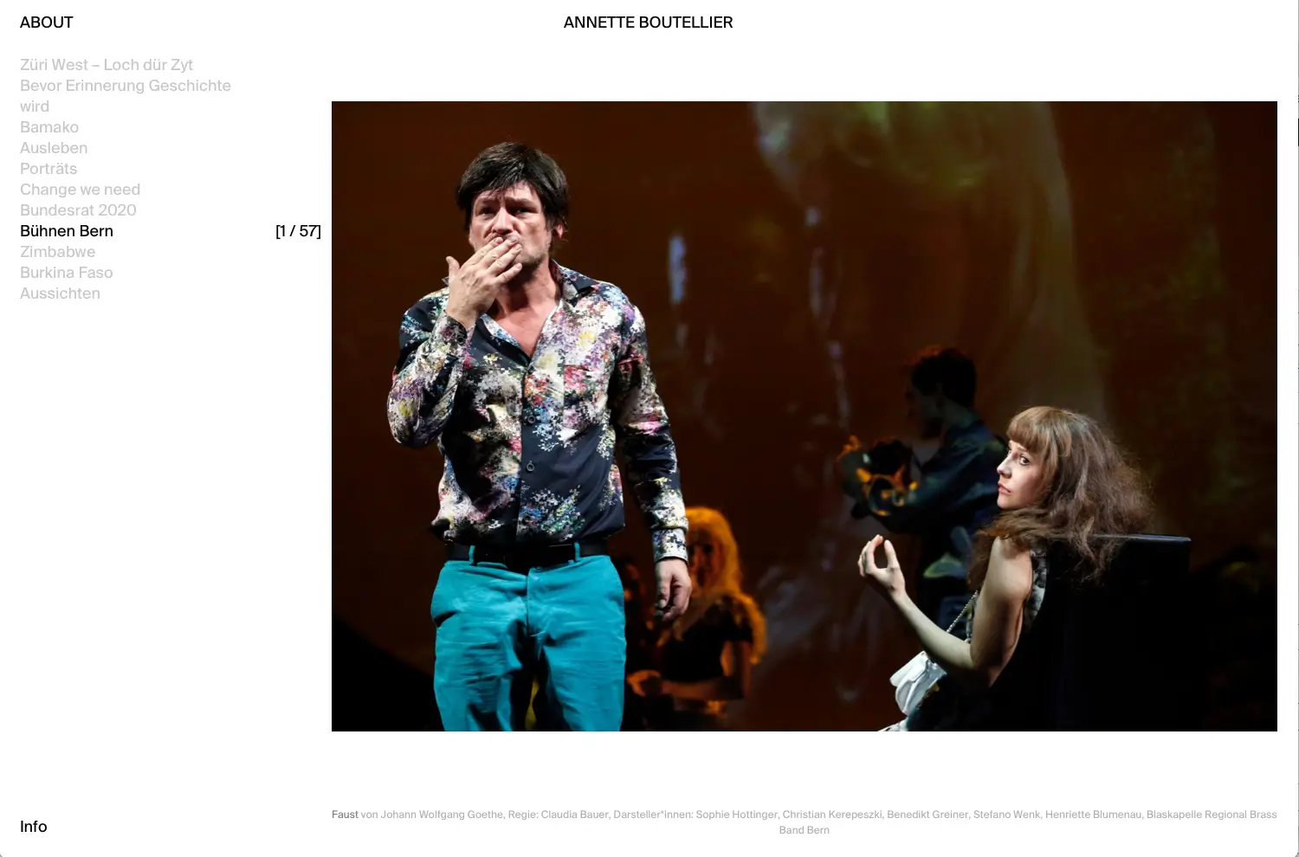Open Züri West – Loch dür Zyt gallery

[x=107, y=65]
